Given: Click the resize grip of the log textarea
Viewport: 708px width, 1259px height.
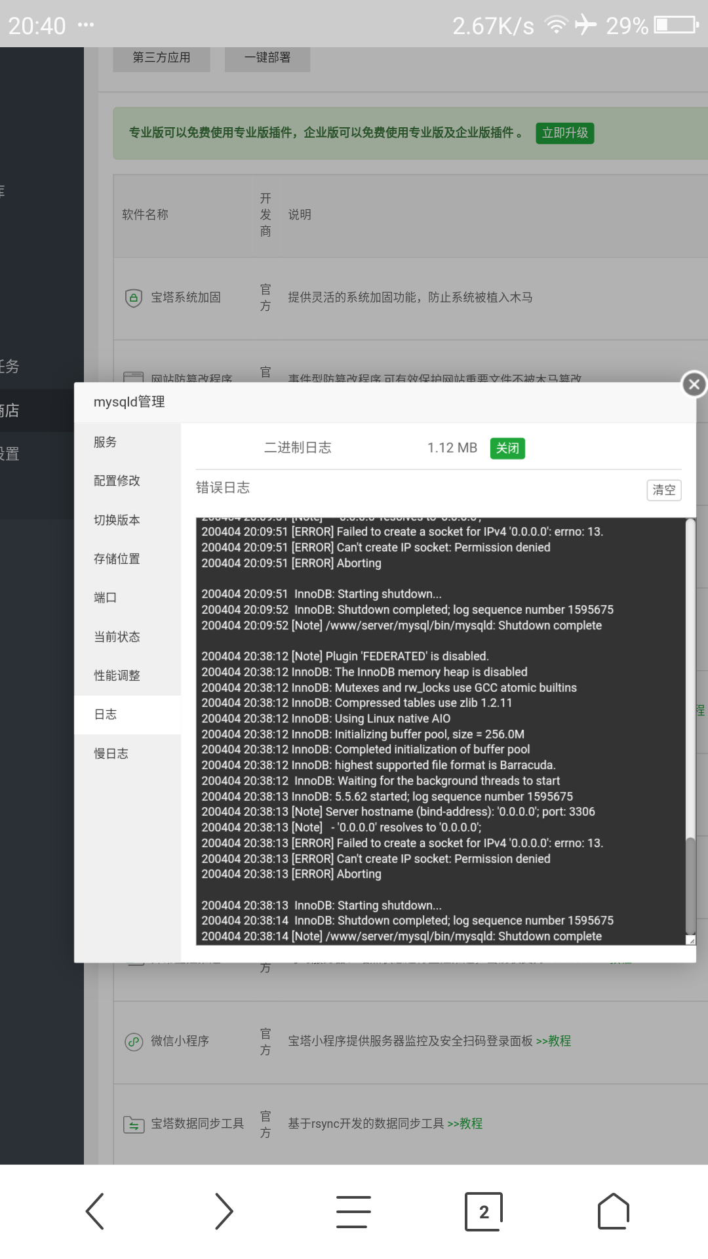Looking at the screenshot, I should 690,940.
